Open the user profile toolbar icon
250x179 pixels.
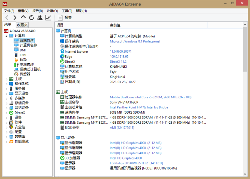coord(40,18)
